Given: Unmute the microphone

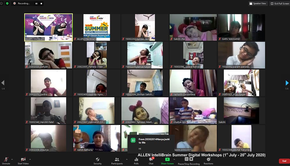Looking at the screenshot, I should pyautogui.click(x=6, y=161).
